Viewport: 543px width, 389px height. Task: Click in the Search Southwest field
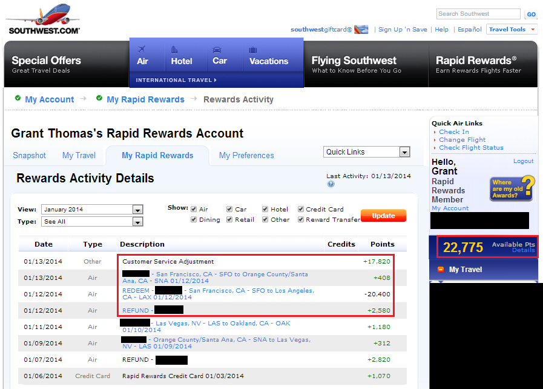tap(478, 14)
